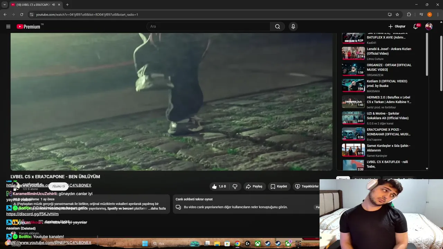
Task: Click the Abone ol subscribe button
Action: point(58,186)
